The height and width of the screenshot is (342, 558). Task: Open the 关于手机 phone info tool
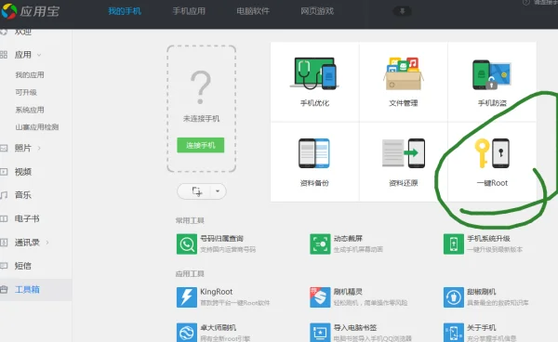click(x=480, y=332)
